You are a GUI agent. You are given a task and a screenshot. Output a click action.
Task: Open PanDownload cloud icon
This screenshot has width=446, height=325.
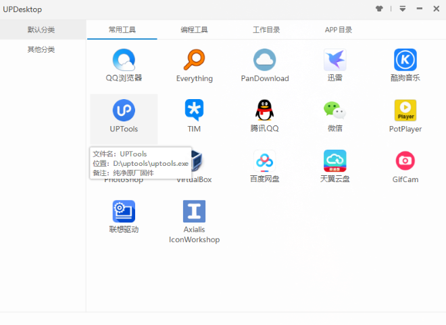[264, 59]
